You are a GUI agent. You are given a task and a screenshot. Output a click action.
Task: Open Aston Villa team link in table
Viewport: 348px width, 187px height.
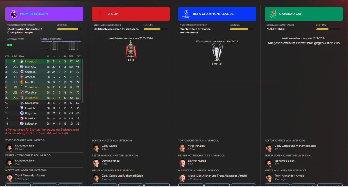click(32, 98)
